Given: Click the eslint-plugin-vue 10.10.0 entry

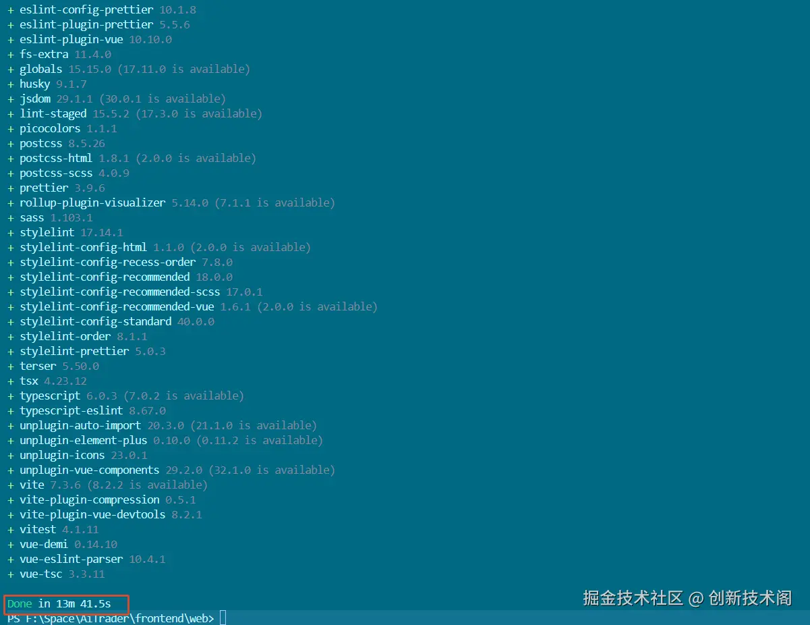Looking at the screenshot, I should tap(90, 40).
